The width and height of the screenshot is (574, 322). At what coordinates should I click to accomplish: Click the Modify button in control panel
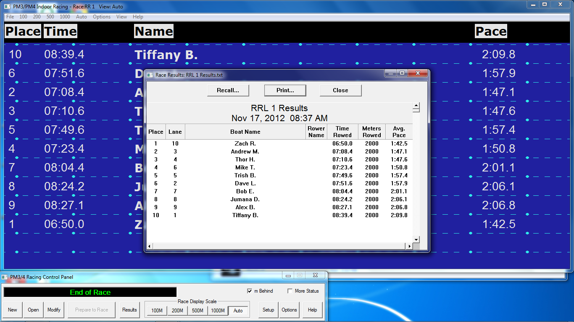pos(54,310)
